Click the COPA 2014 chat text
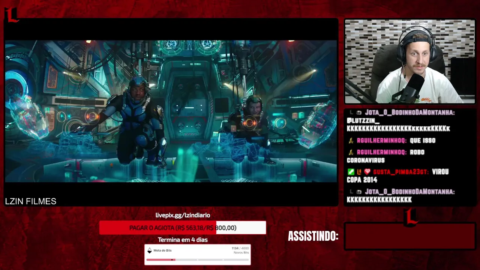 362,180
